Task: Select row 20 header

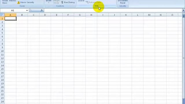Action: coord(2,87)
